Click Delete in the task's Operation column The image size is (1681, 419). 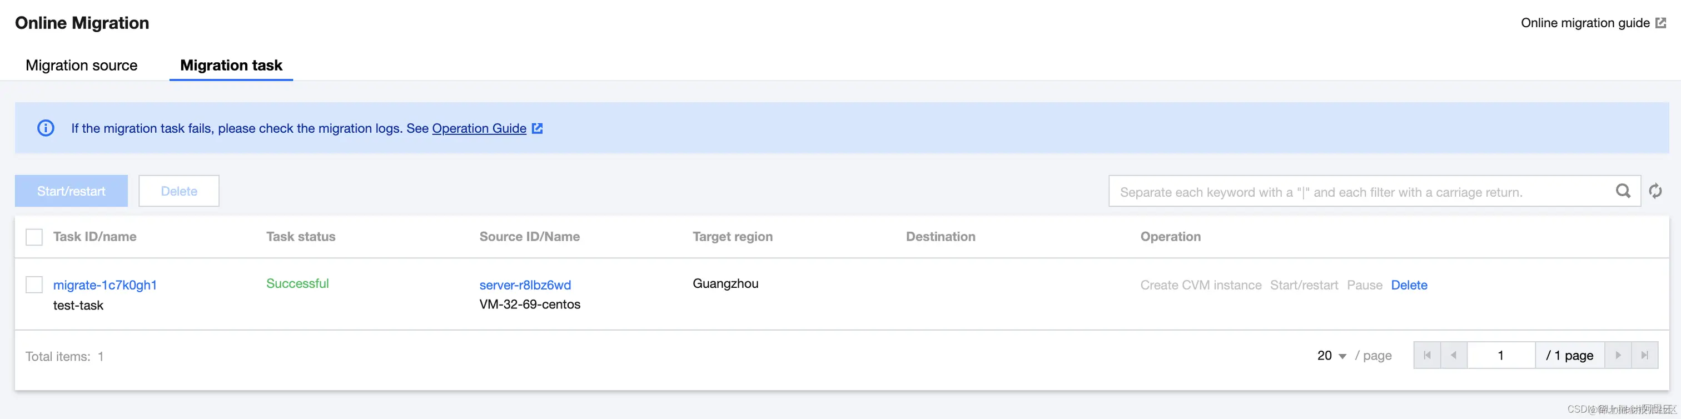point(1409,285)
